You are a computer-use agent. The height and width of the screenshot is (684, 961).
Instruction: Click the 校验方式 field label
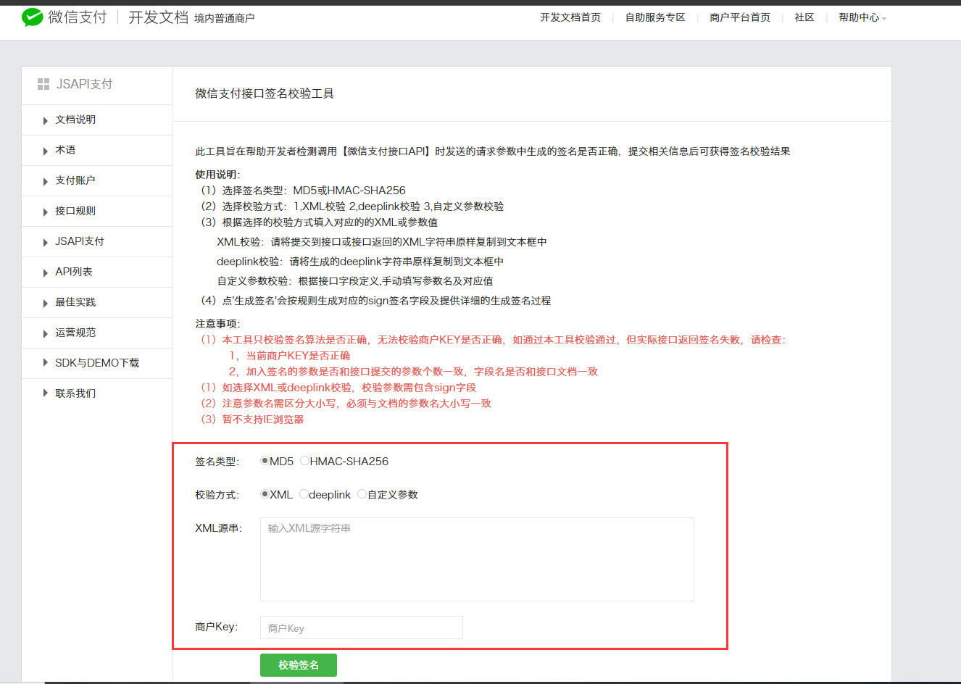pyautogui.click(x=217, y=495)
